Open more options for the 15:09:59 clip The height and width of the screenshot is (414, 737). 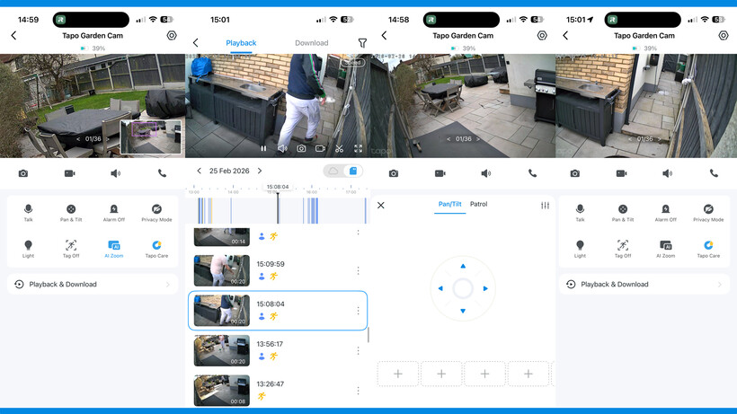(x=358, y=271)
